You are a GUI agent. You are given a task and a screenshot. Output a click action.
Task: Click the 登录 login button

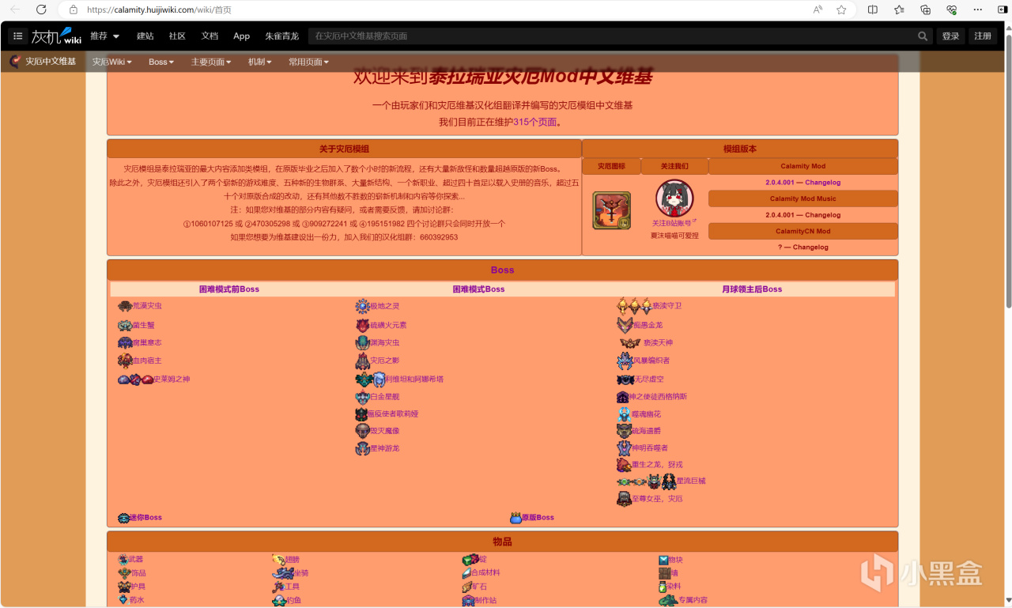[950, 36]
